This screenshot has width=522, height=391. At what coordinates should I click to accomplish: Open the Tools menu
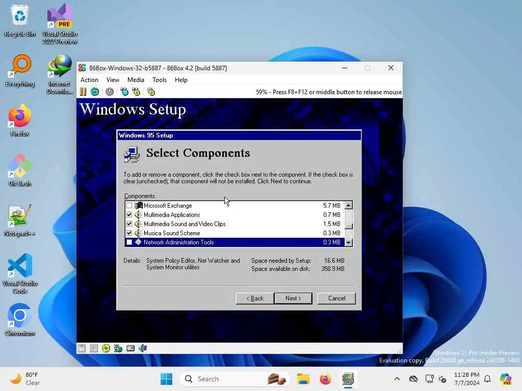coord(160,80)
